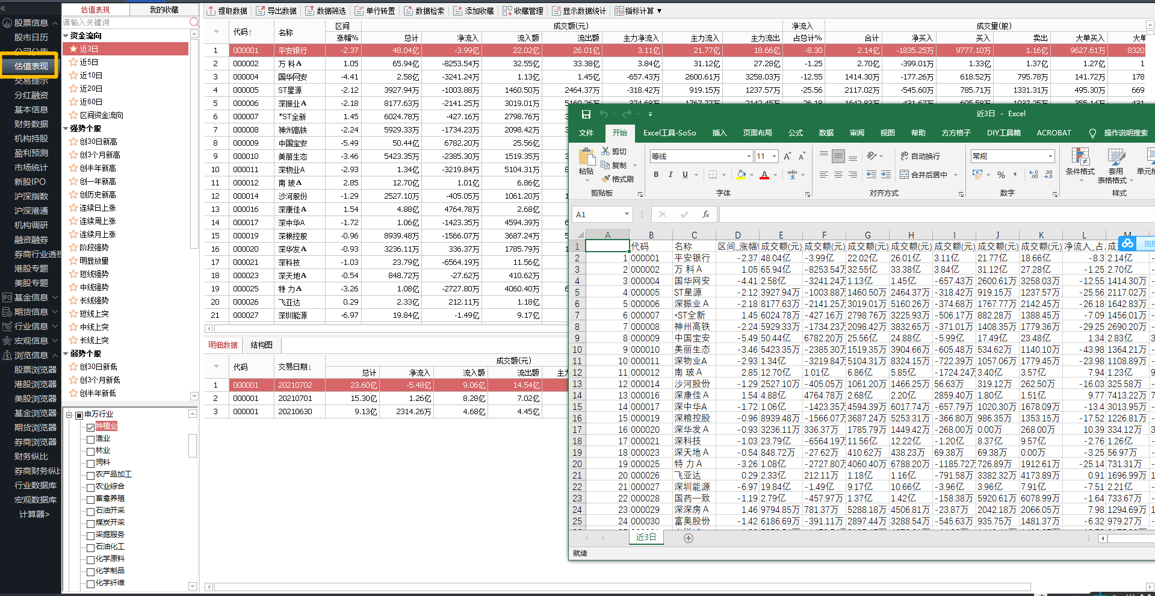Toggle Bold in Excel ribbon

[656, 175]
